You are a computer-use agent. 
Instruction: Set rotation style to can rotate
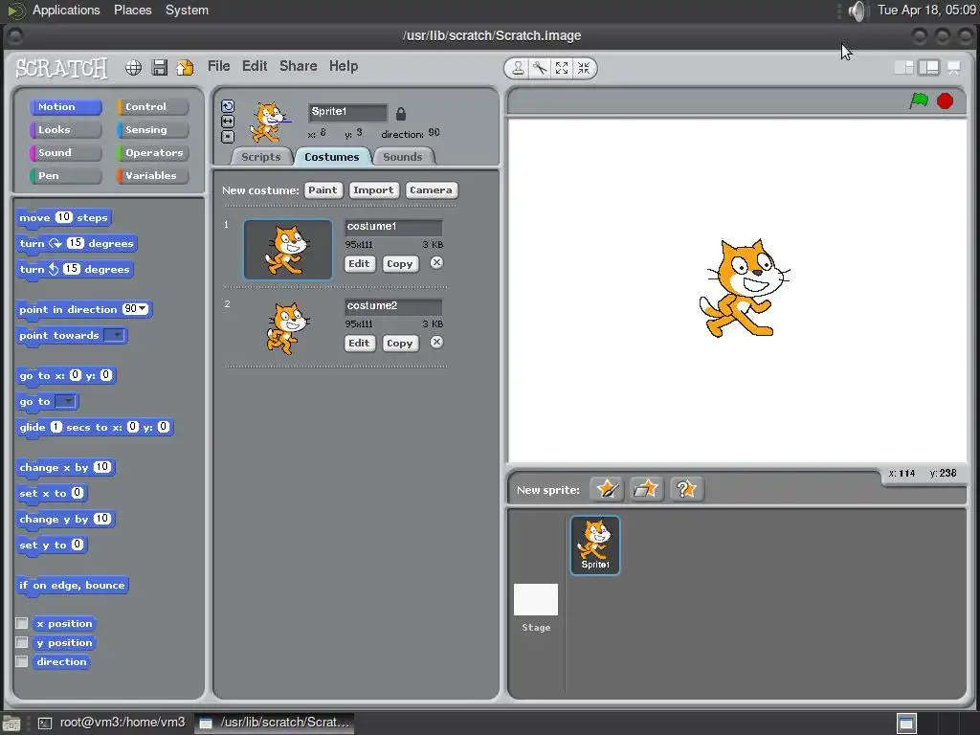228,106
